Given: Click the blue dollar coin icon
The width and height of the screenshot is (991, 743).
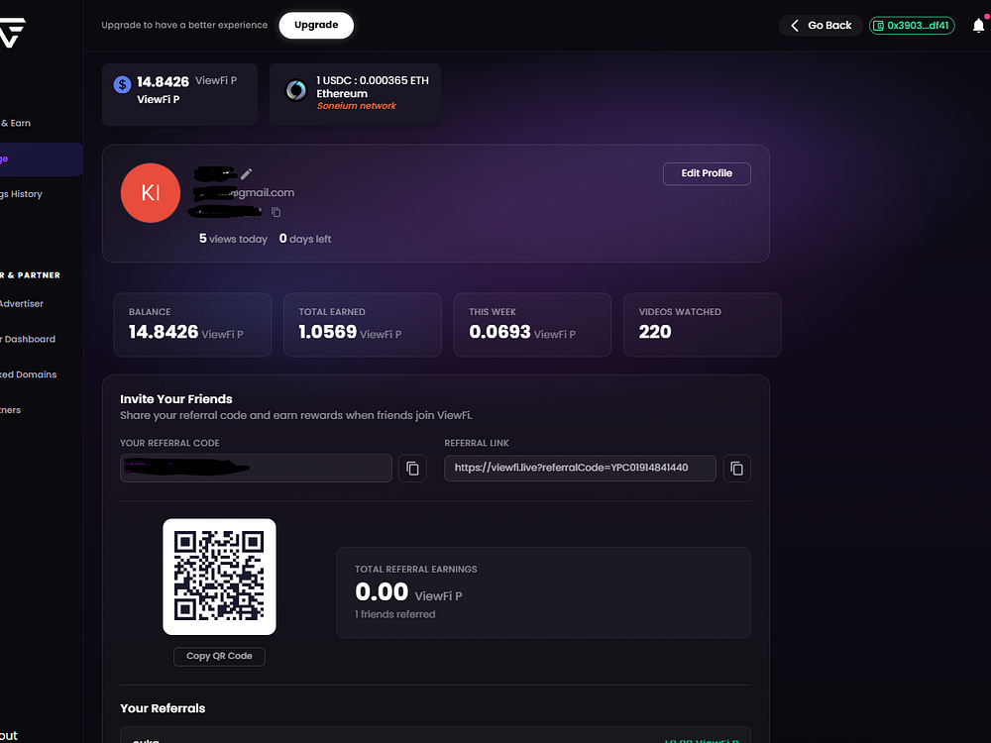Looking at the screenshot, I should click(122, 84).
